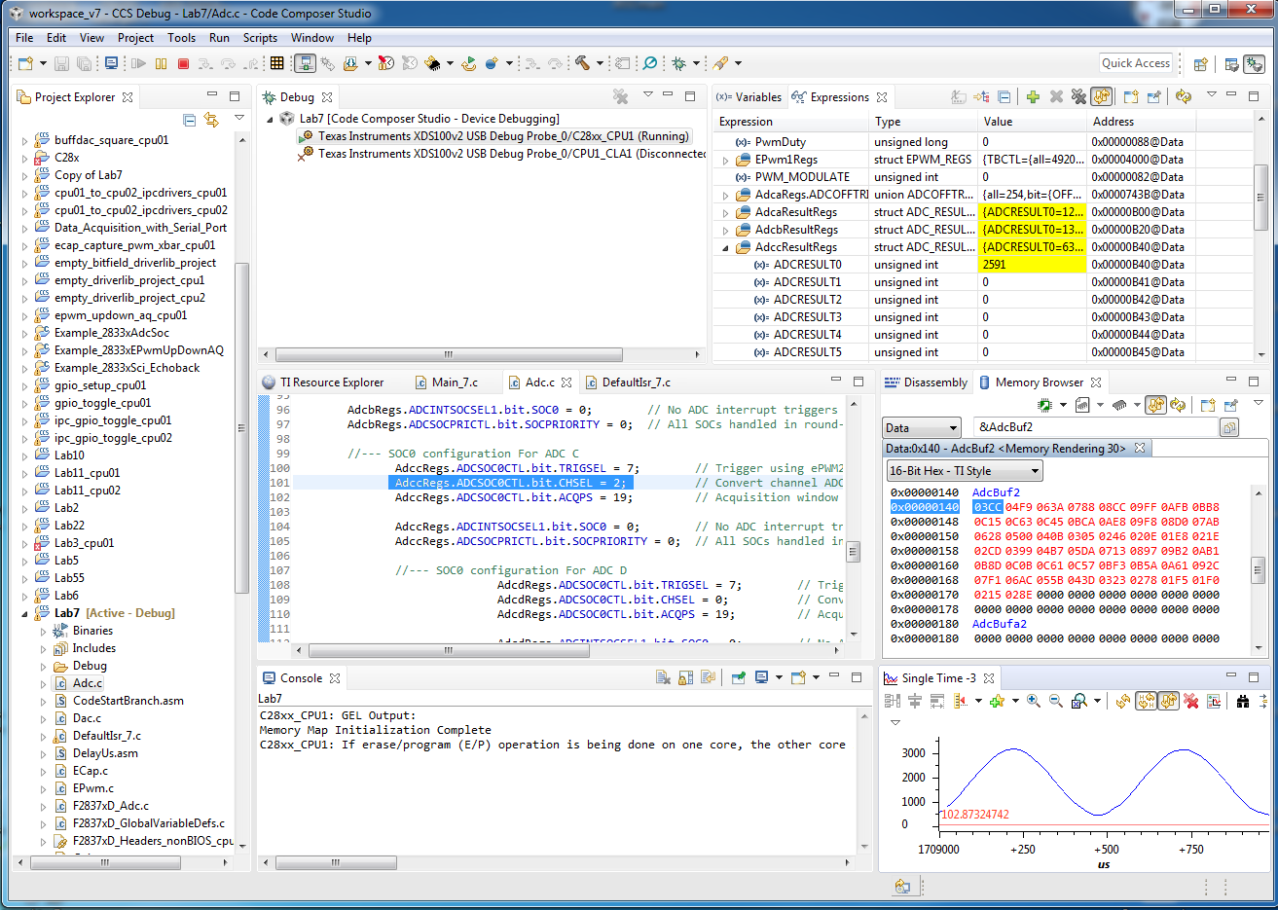Collapse all in Project Explorer toolbar
This screenshot has height=910, width=1278.
coord(189,121)
